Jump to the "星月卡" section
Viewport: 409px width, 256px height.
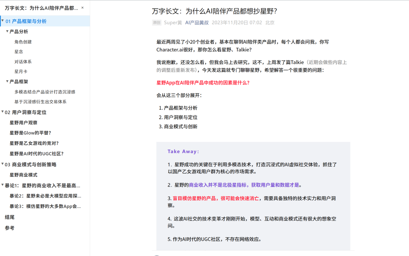(21, 71)
